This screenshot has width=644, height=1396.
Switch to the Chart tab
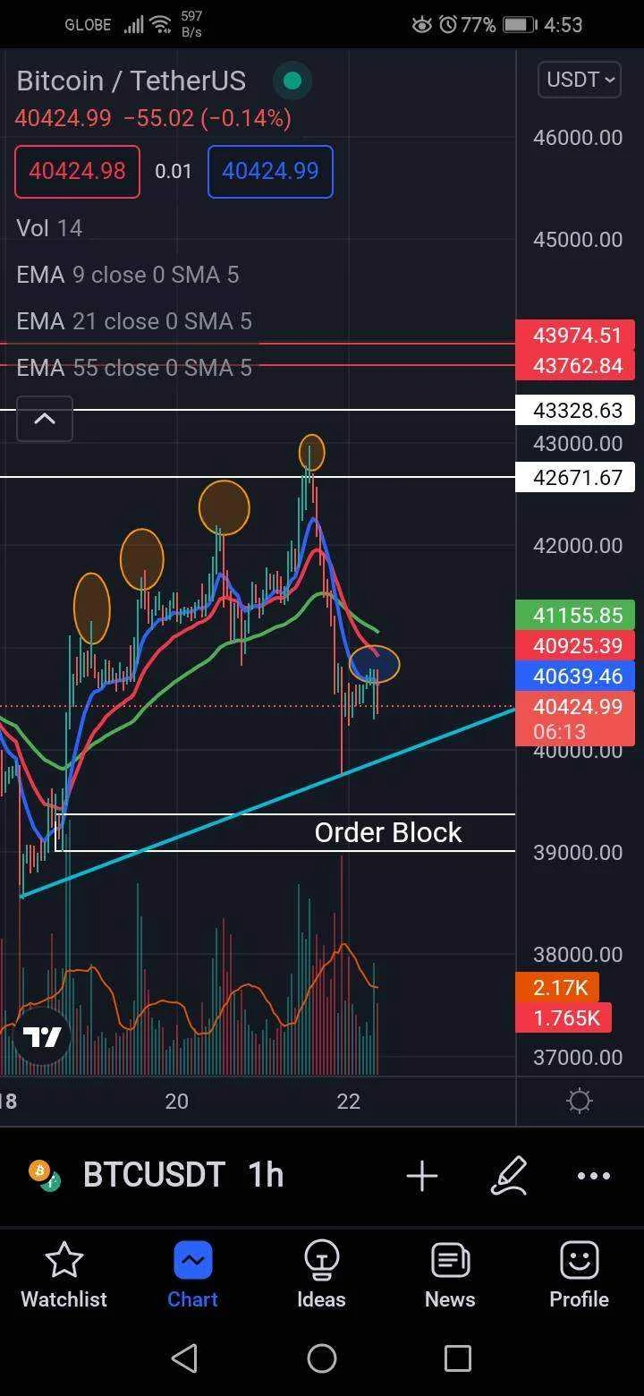[193, 1276]
